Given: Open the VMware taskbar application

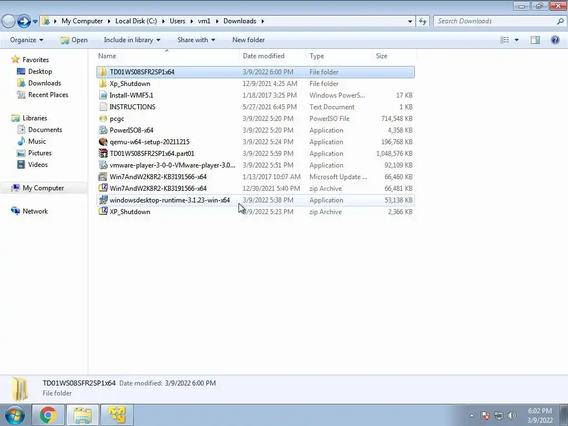Looking at the screenshot, I should click(116, 415).
